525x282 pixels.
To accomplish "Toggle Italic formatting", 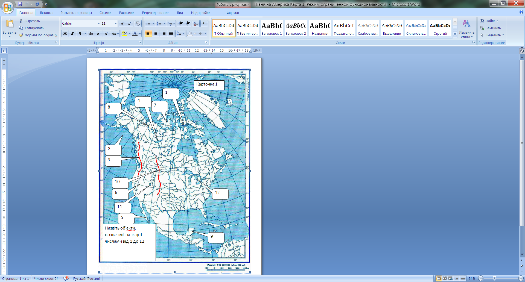I will coord(72,34).
